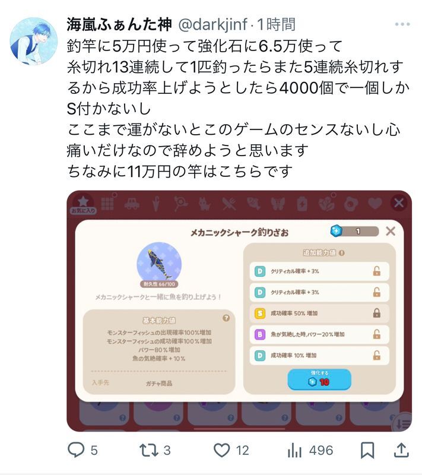Select the お気に入り favorites star tab

pyautogui.click(x=83, y=204)
